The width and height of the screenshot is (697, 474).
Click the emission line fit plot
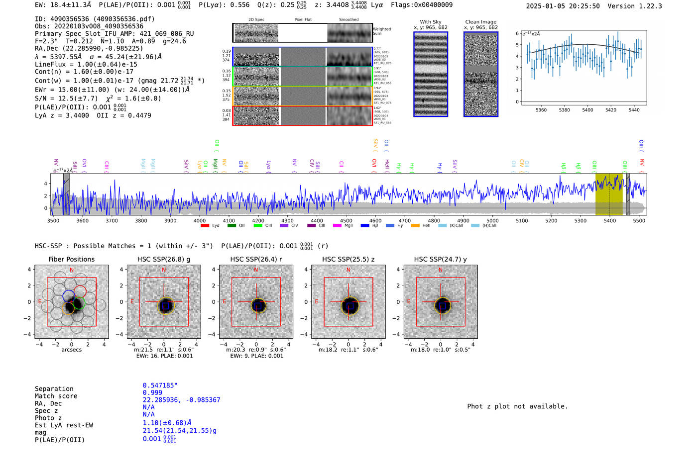[x=583, y=67]
